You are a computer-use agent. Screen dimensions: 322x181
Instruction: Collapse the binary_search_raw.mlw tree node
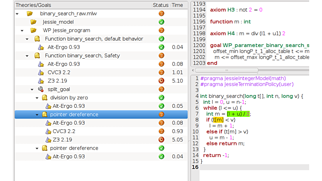pos(17,14)
